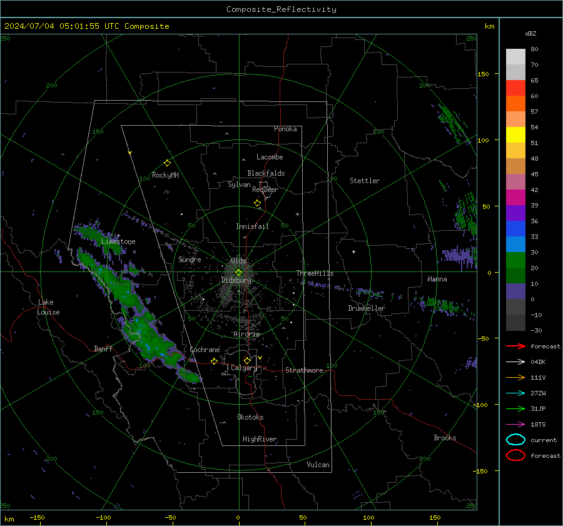Click the Brooks label on the map
This screenshot has width=563, height=526.
coord(445,438)
